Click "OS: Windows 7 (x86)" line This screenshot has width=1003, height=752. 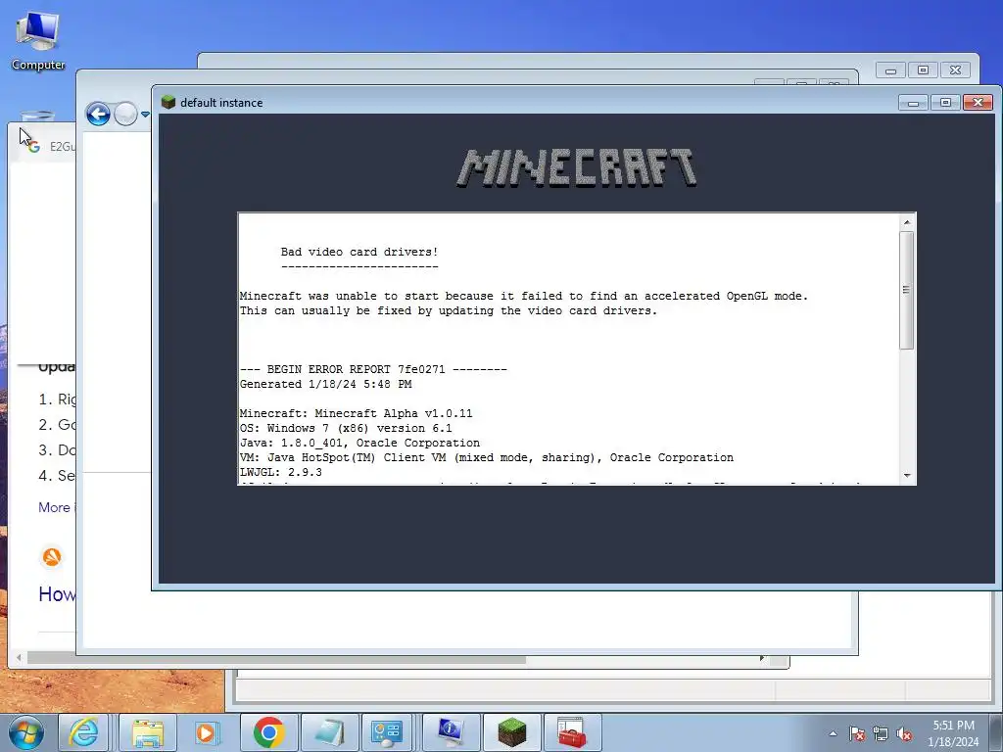pyautogui.click(x=346, y=429)
